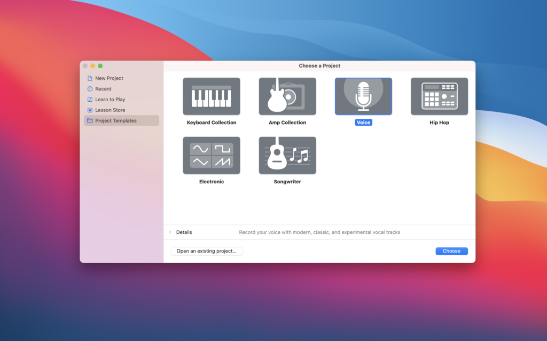Viewport: 547px width, 341px height.
Task: Select the Keyboard Collection template thumbnail
Action: tap(212, 96)
